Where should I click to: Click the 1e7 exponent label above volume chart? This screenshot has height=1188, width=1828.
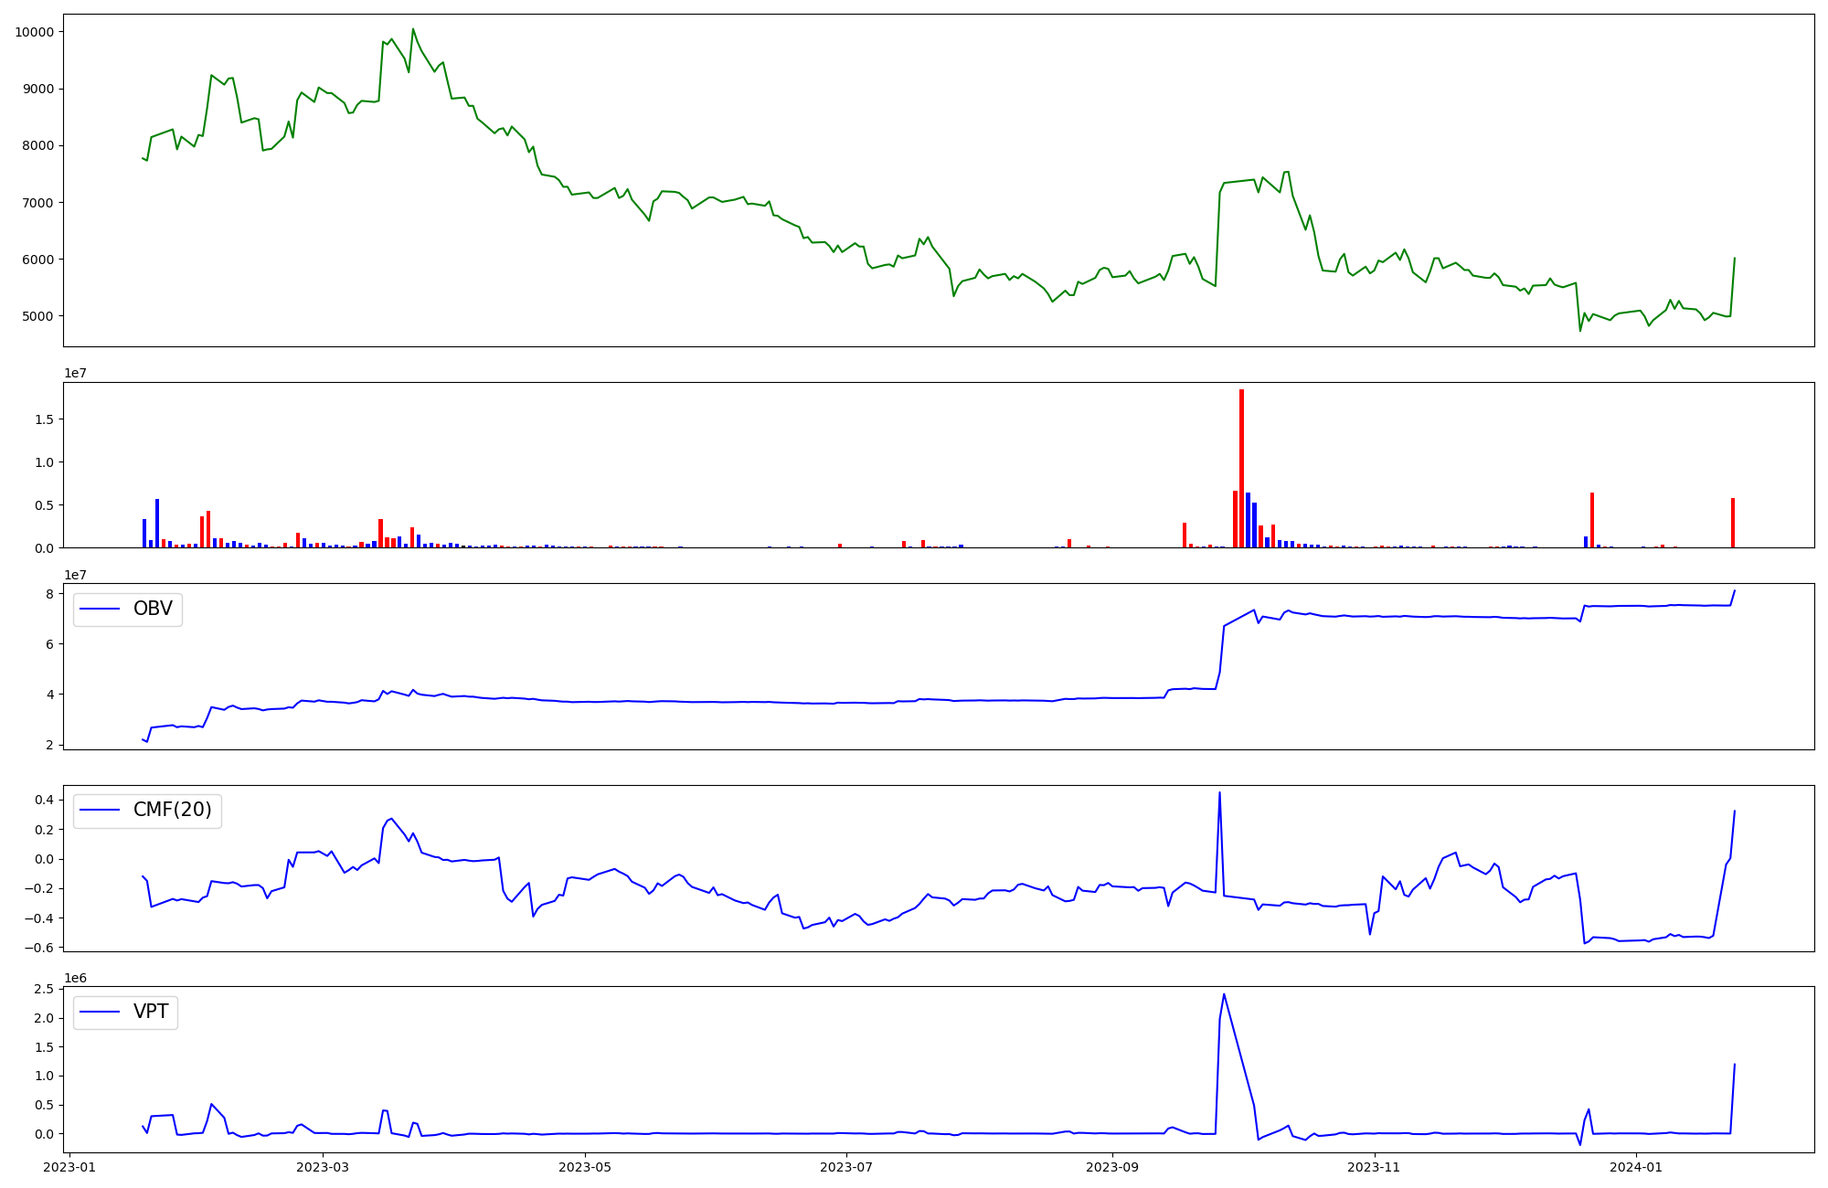[x=75, y=373]
